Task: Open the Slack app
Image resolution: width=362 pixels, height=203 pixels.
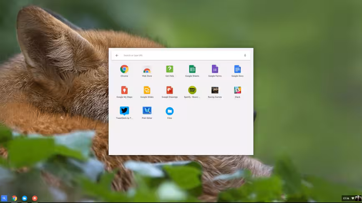Action: [237, 90]
